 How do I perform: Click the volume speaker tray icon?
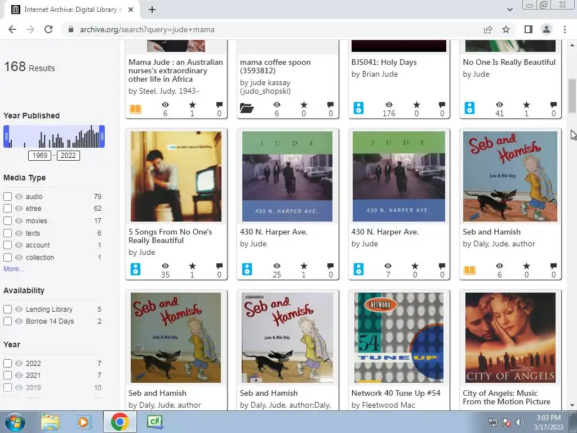tap(520, 422)
